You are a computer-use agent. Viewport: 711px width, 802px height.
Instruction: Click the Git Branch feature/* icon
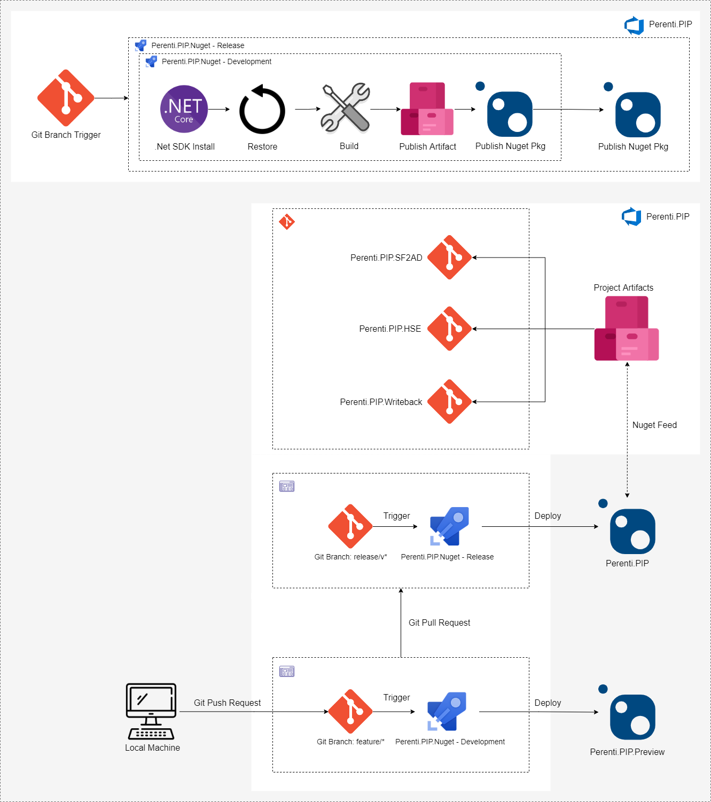(x=350, y=711)
